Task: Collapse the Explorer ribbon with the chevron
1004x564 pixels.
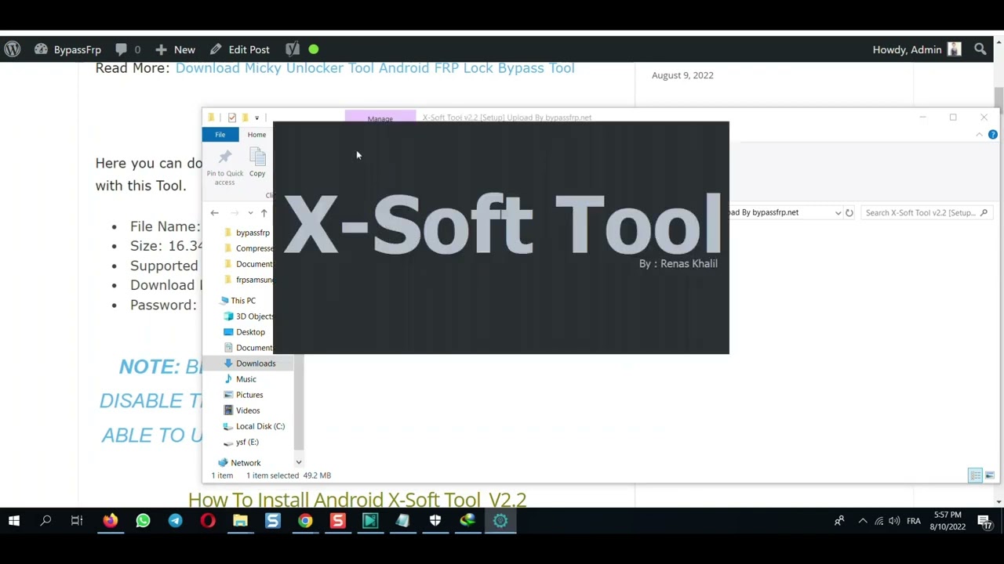Action: pyautogui.click(x=979, y=135)
